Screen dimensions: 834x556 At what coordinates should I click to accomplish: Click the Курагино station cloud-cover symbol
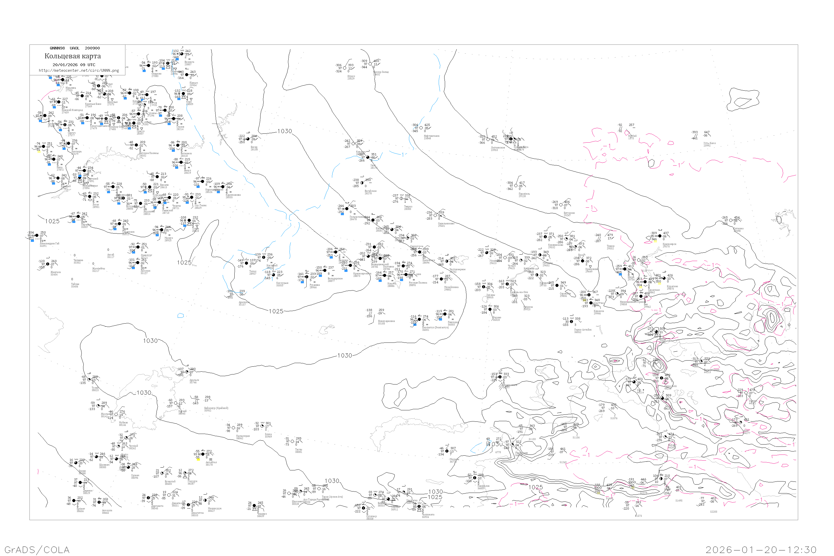[664, 278]
